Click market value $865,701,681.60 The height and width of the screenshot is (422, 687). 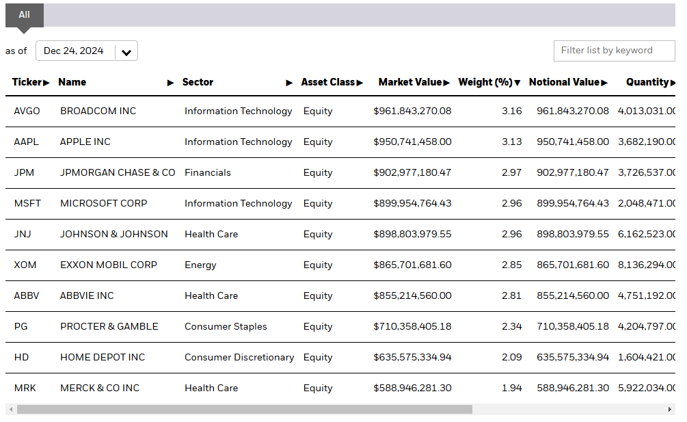(412, 265)
